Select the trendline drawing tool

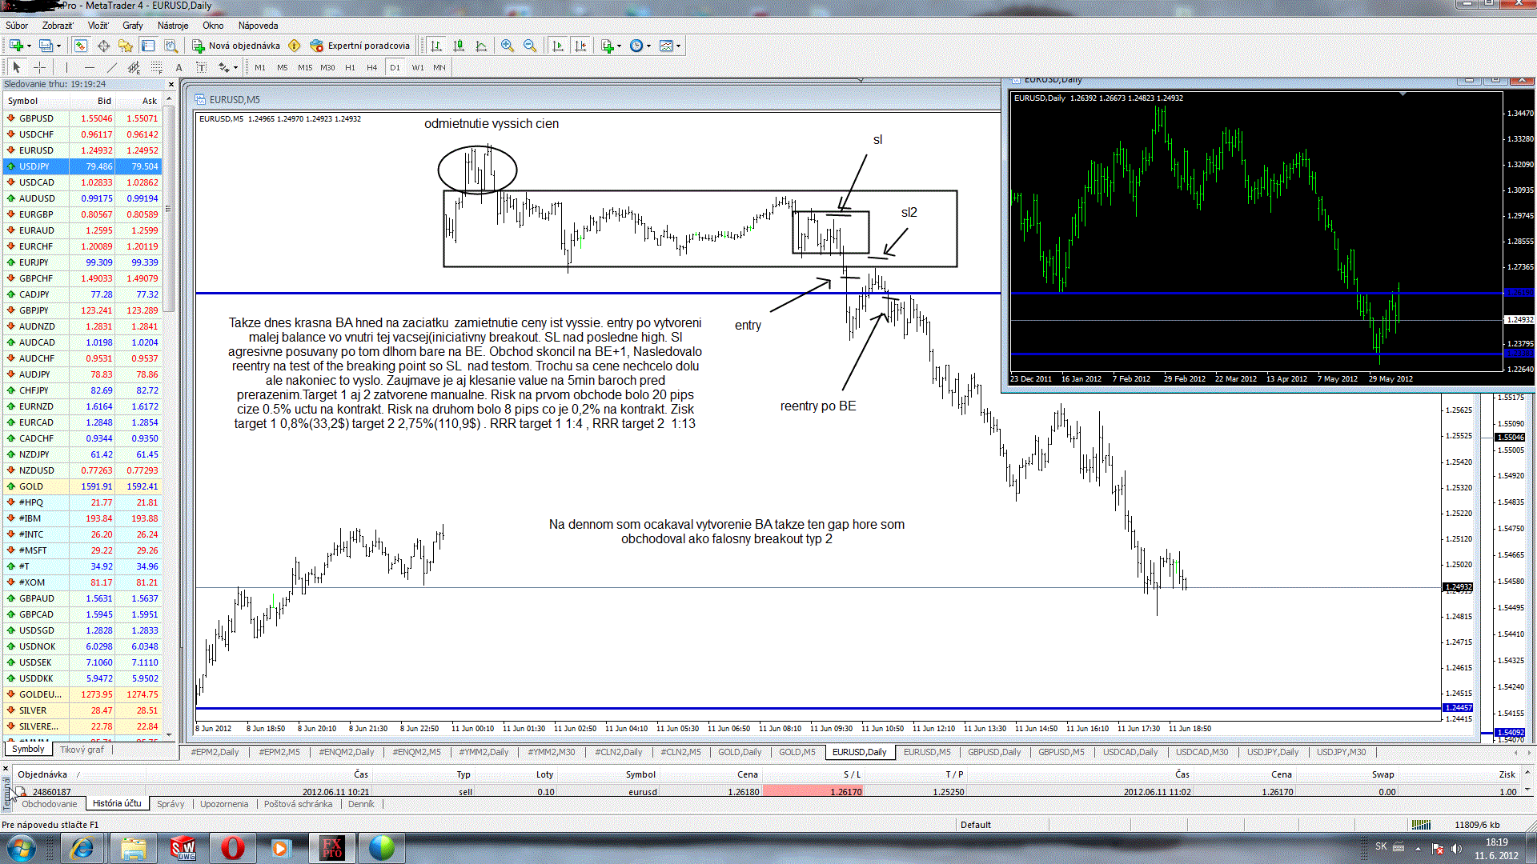(x=112, y=67)
